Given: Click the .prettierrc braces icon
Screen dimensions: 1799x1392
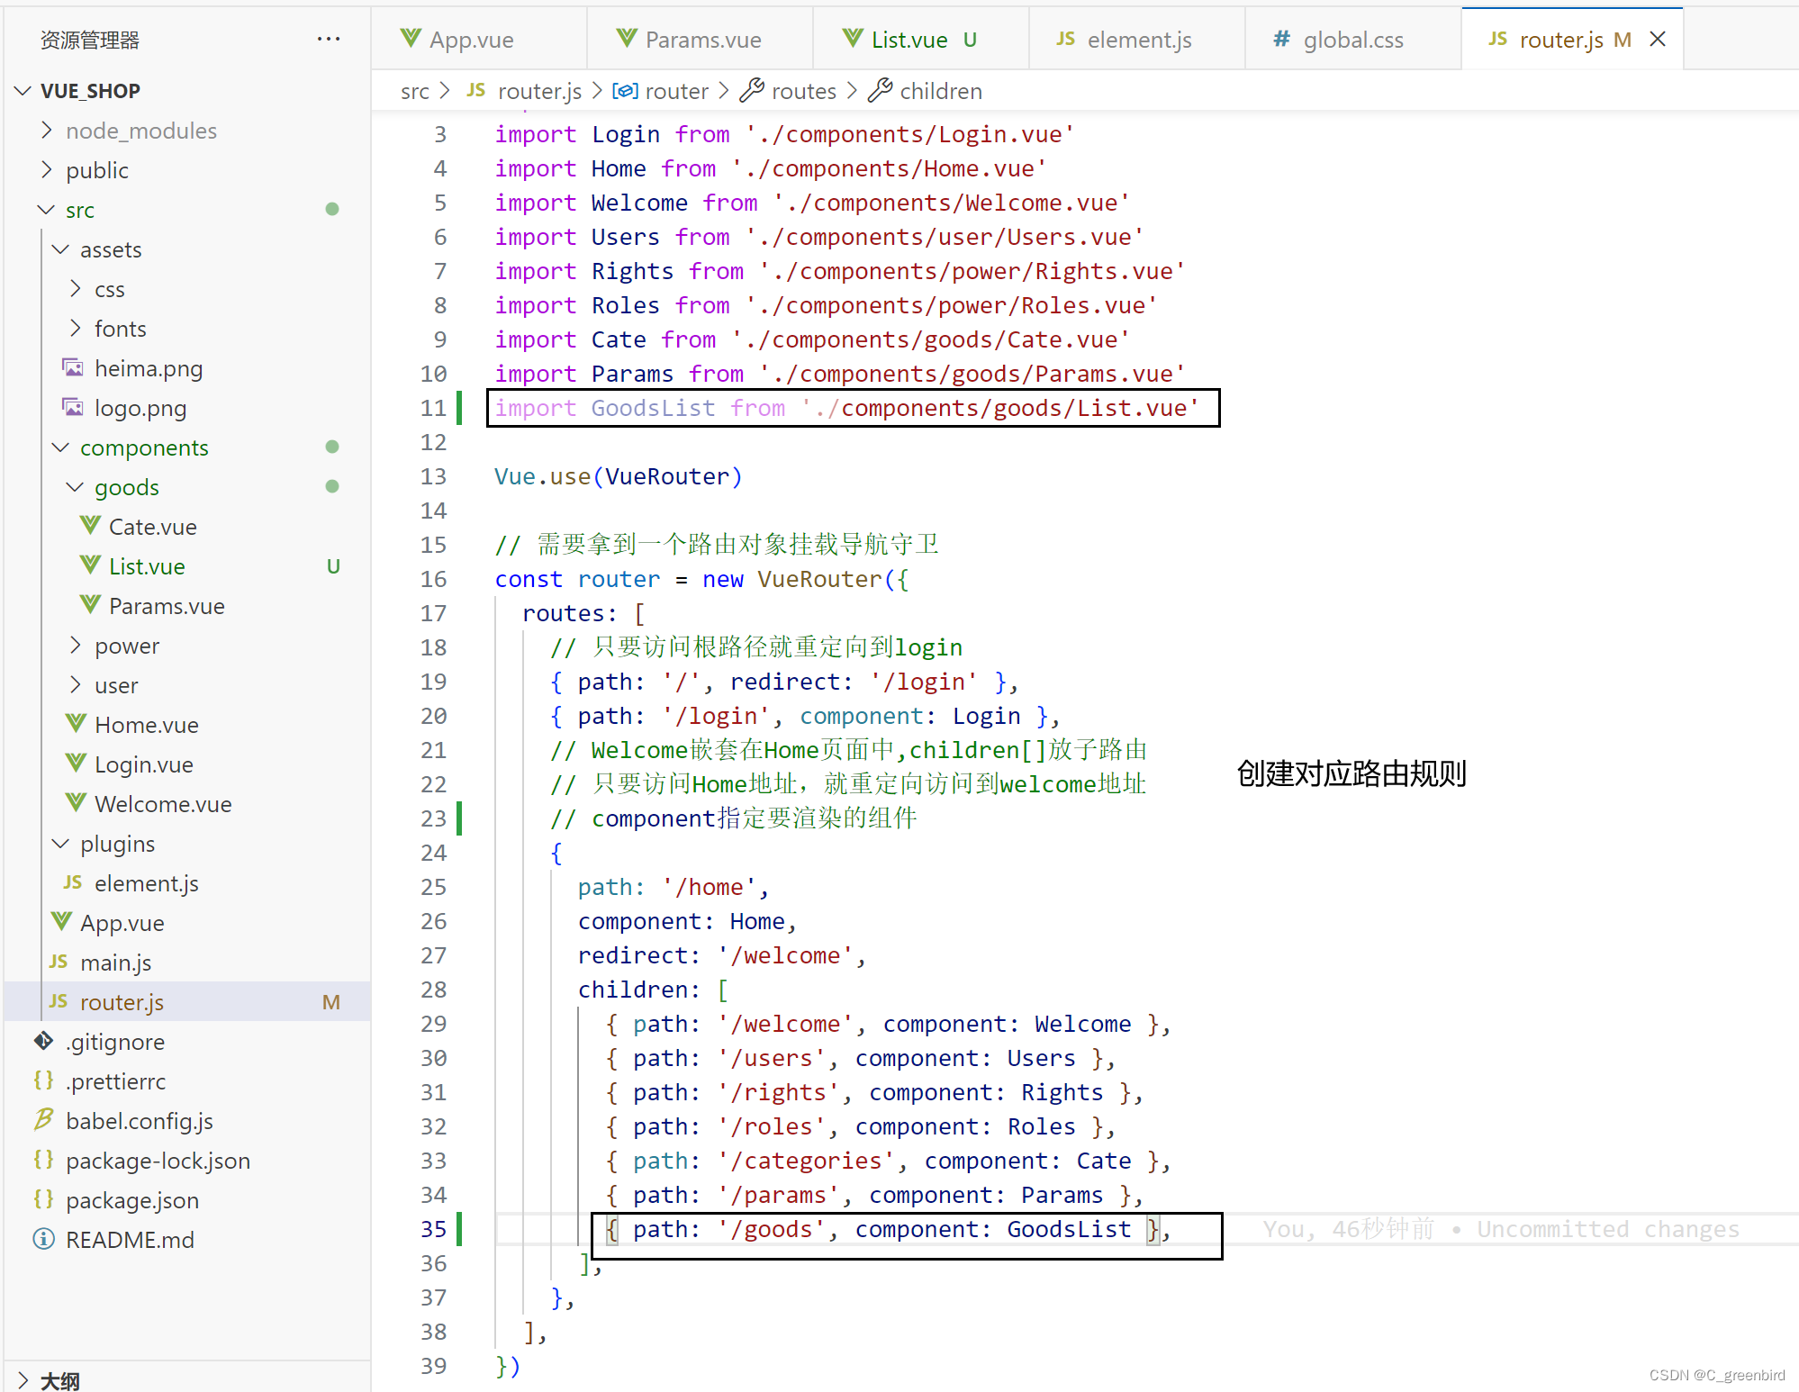Looking at the screenshot, I should 43,1080.
